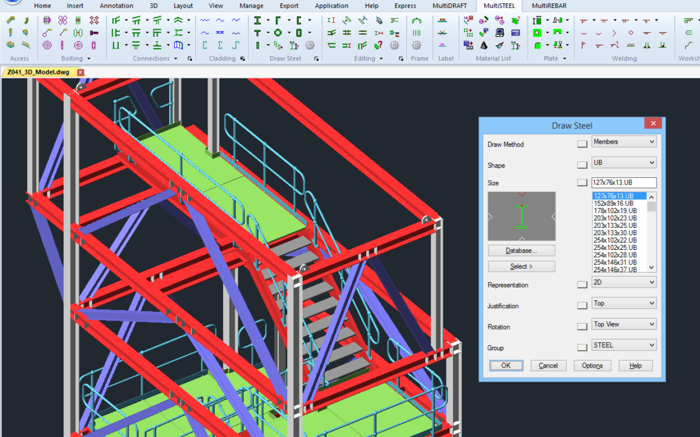
Task: Select the channel section tool in Draw Steel
Action: (298, 21)
